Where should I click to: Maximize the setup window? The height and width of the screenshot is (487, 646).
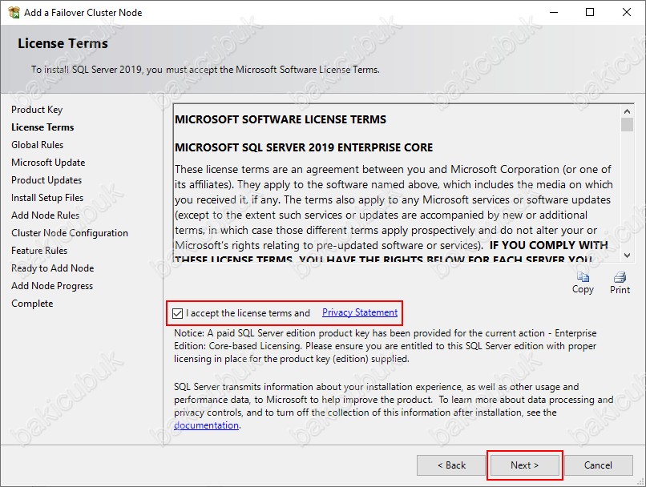(x=590, y=12)
